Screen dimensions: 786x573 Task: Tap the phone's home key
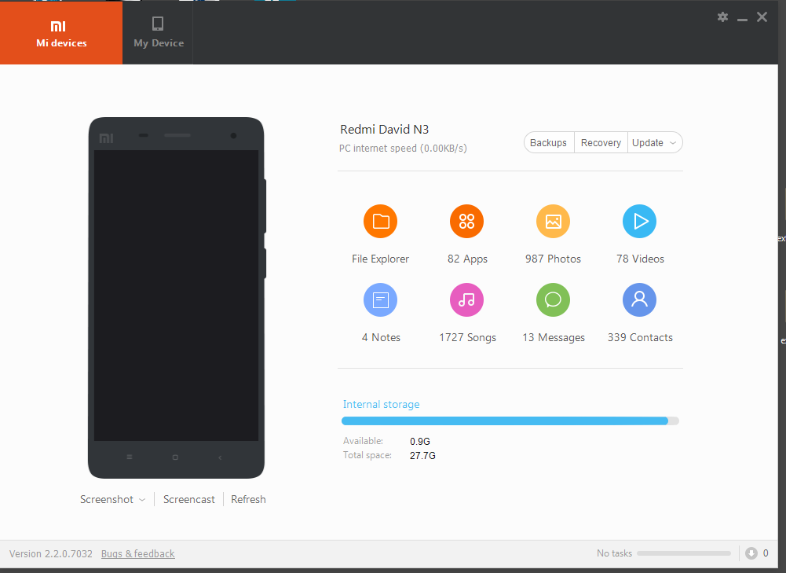[x=175, y=457]
